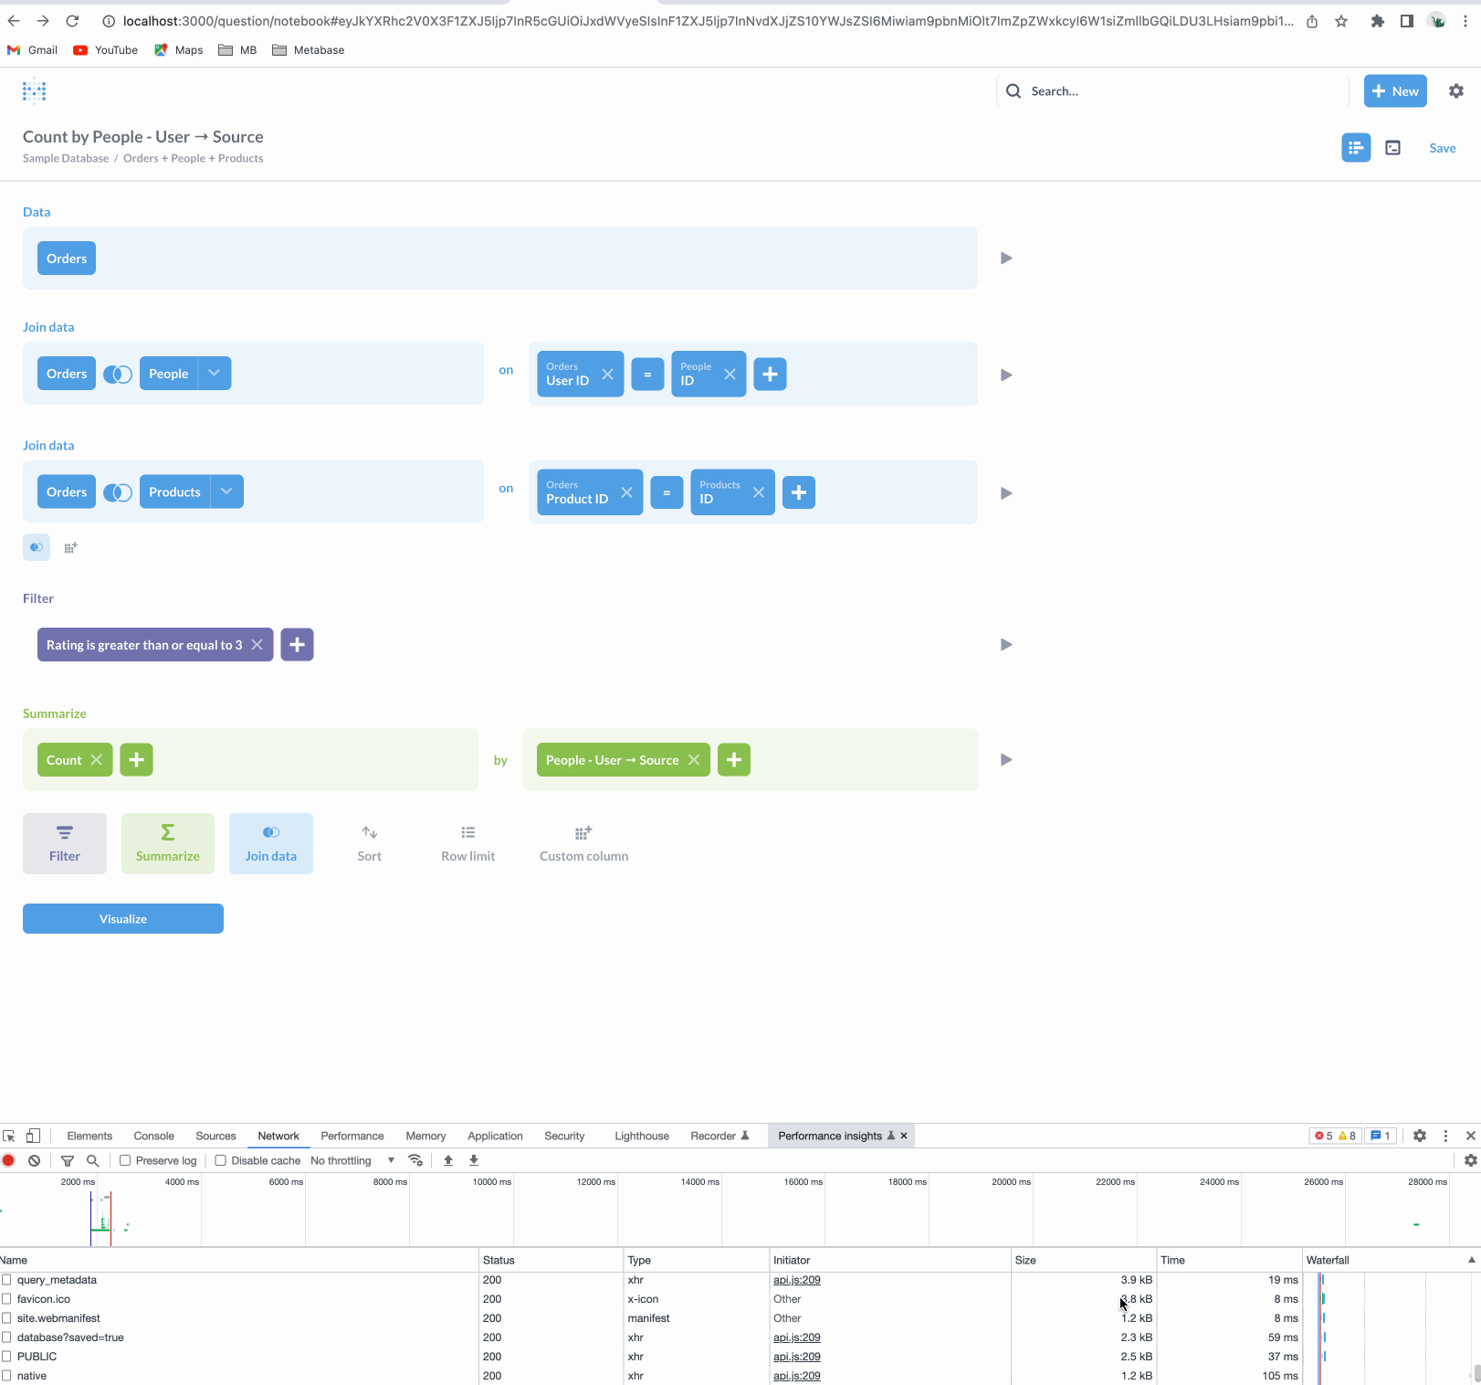Clear the network log in DevTools
This screenshot has width=1481, height=1385.
click(34, 1160)
